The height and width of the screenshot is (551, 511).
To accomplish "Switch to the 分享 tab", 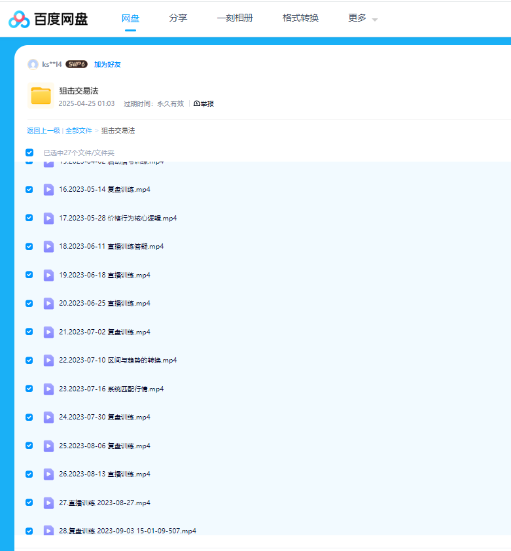I will tap(178, 18).
